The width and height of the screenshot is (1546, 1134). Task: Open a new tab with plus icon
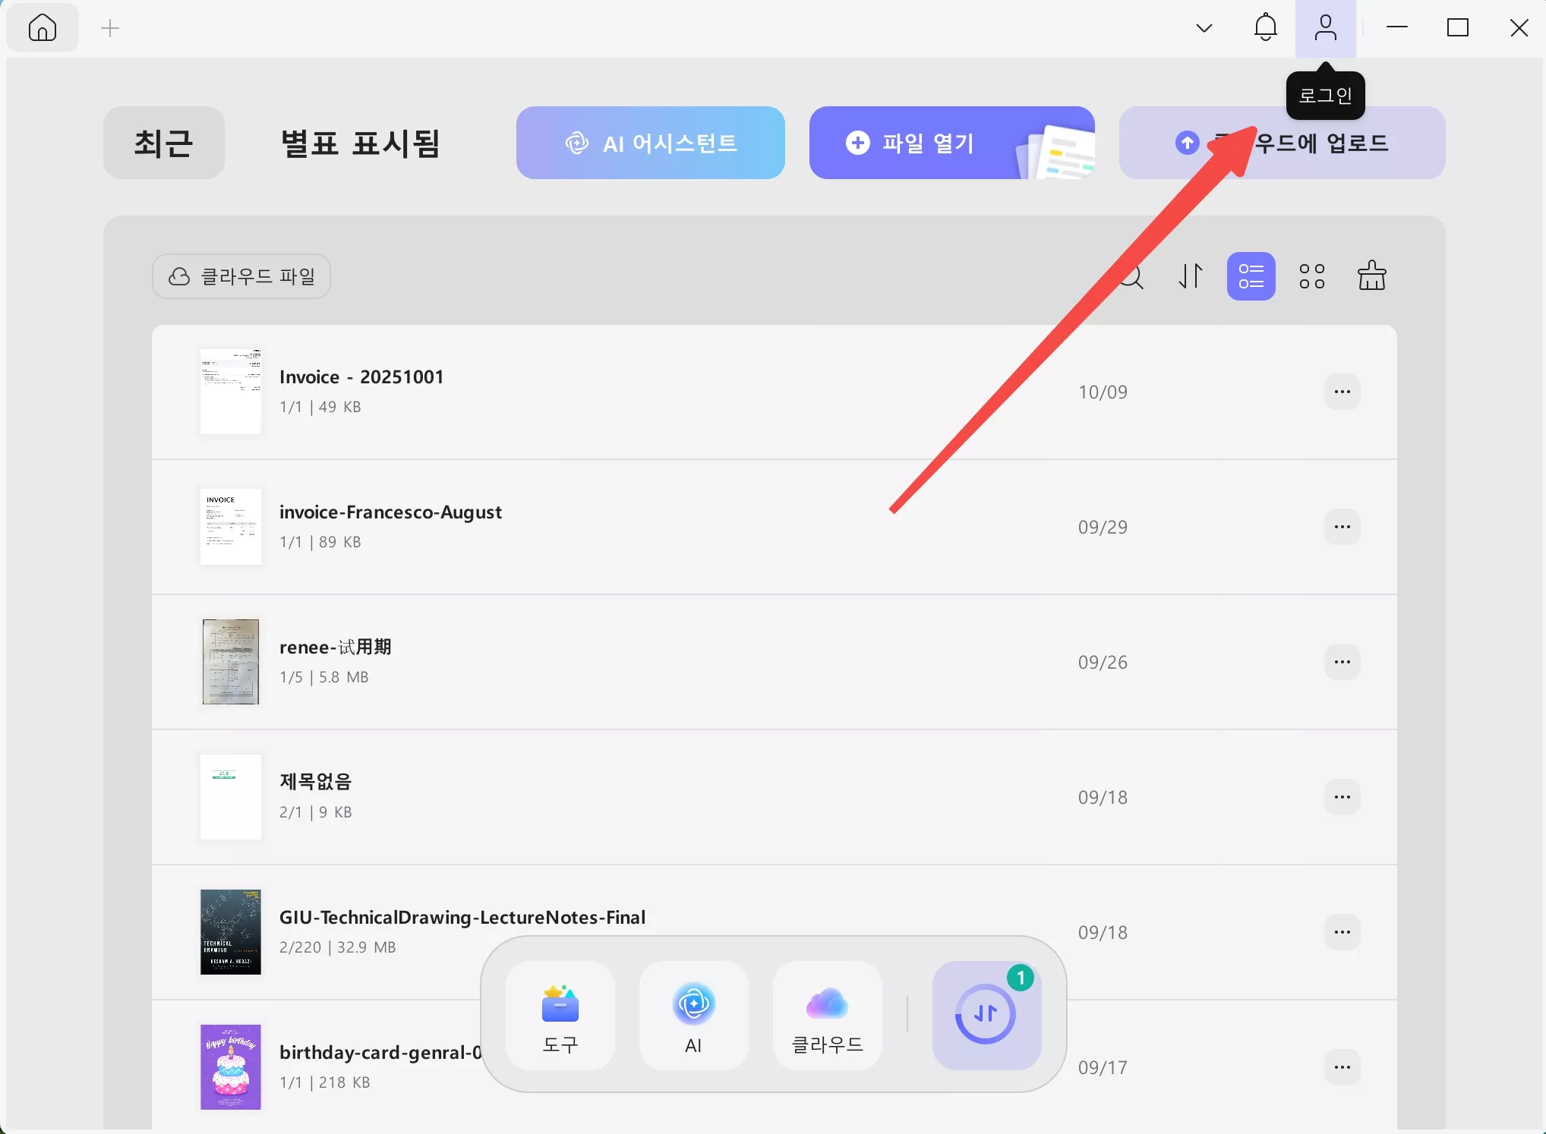(x=110, y=29)
